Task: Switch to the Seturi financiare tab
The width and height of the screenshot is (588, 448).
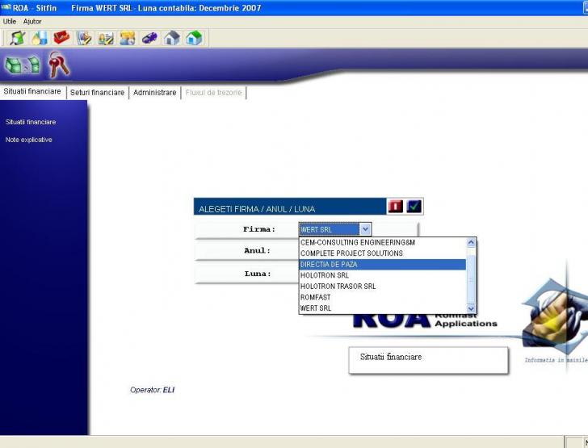Action: point(97,93)
